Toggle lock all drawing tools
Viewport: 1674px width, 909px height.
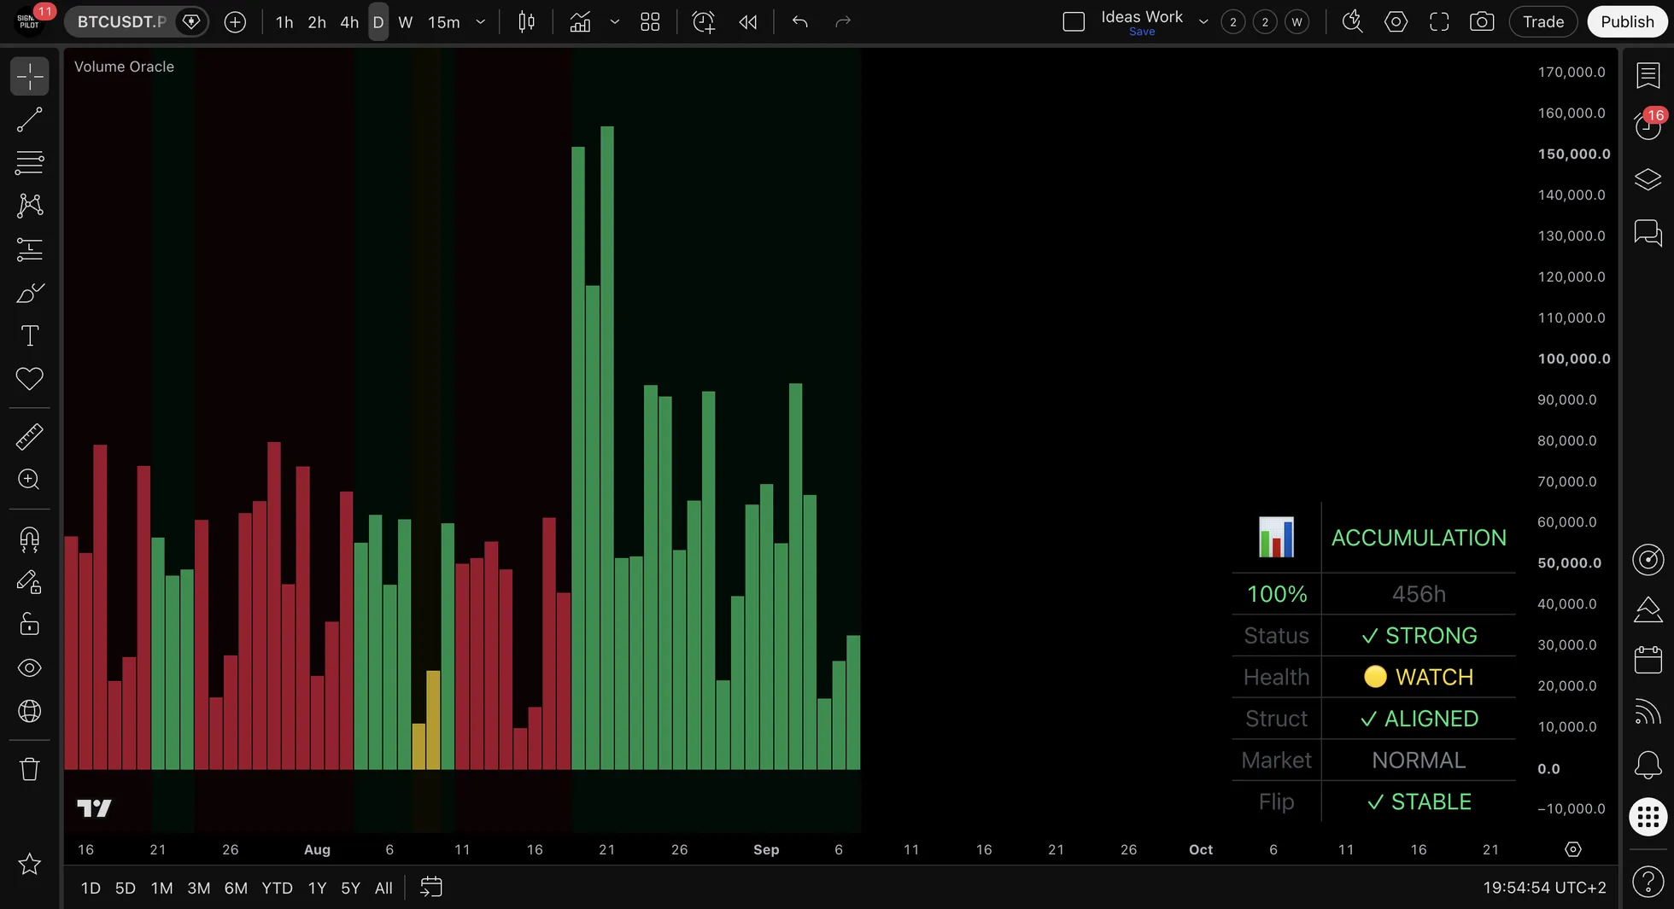[30, 625]
